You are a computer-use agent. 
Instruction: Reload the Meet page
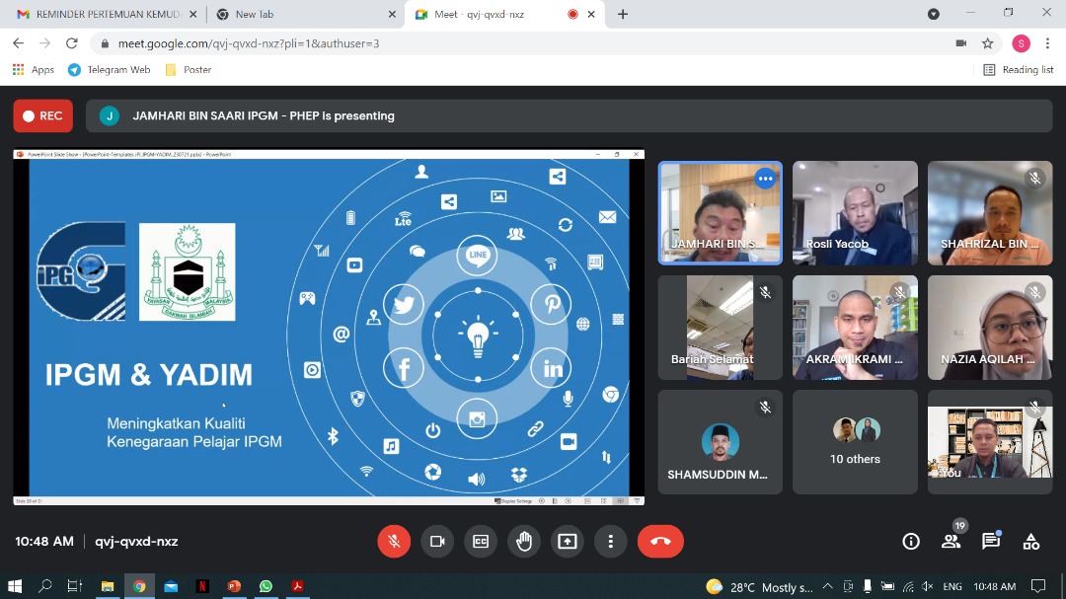(x=71, y=43)
